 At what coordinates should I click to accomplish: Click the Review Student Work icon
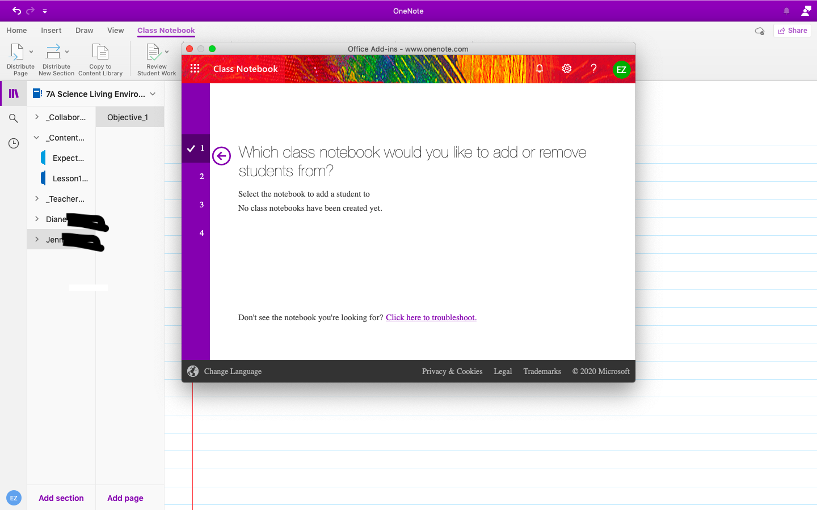click(154, 52)
